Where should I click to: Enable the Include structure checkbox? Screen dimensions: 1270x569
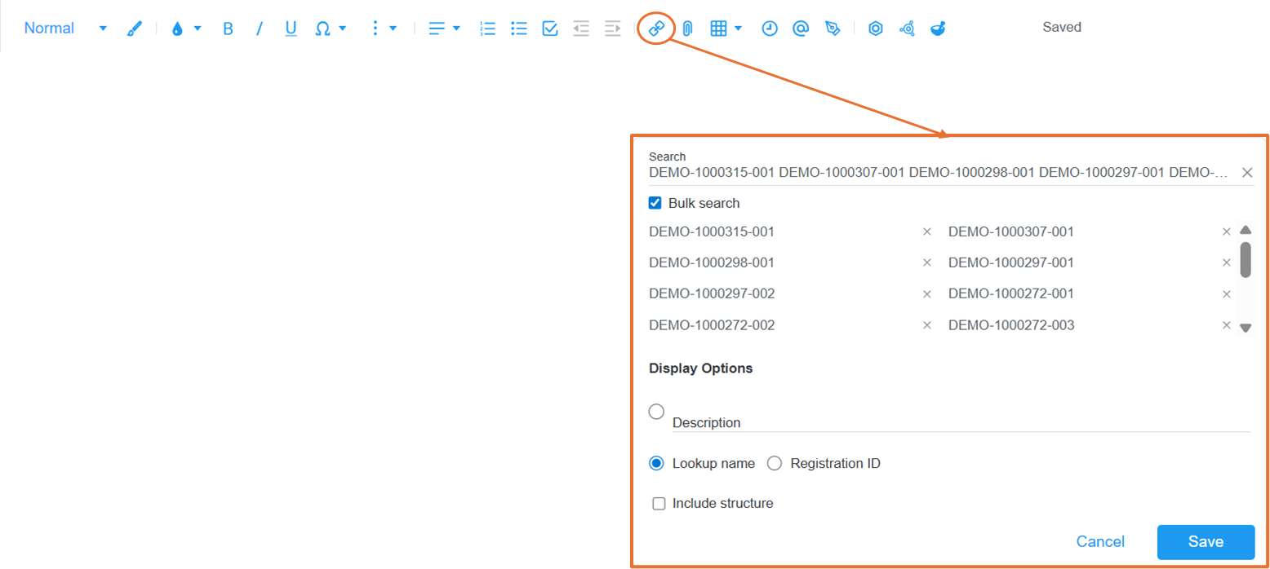(x=659, y=504)
